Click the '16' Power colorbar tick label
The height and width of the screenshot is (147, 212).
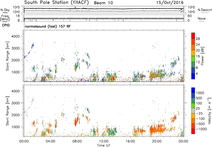pos(198,56)
